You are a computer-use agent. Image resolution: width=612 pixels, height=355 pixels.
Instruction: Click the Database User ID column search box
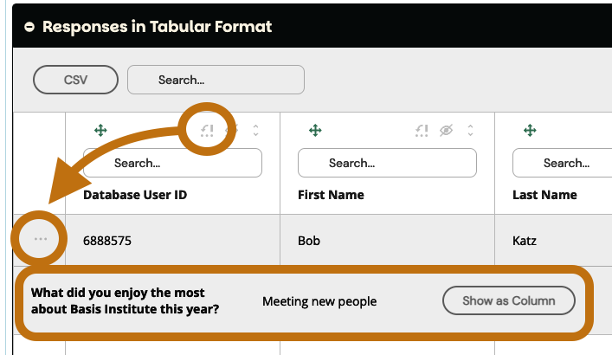point(172,163)
